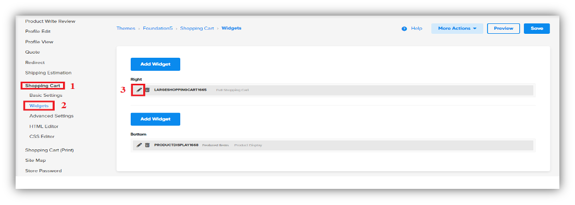Click the Help question mark icon

pyautogui.click(x=404, y=29)
